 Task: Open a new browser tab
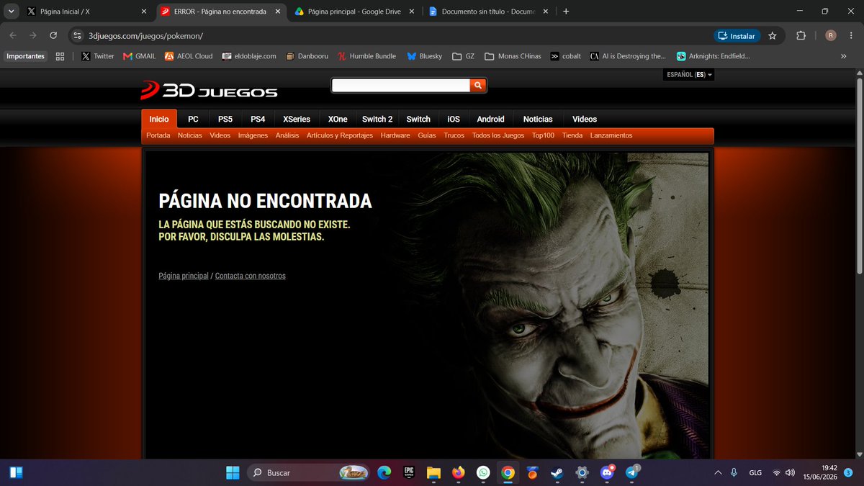[566, 12]
